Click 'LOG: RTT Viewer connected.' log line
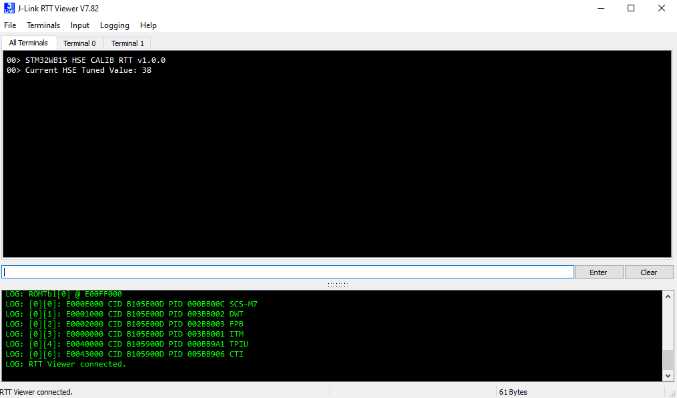Image resolution: width=677 pixels, height=398 pixels. click(x=65, y=364)
